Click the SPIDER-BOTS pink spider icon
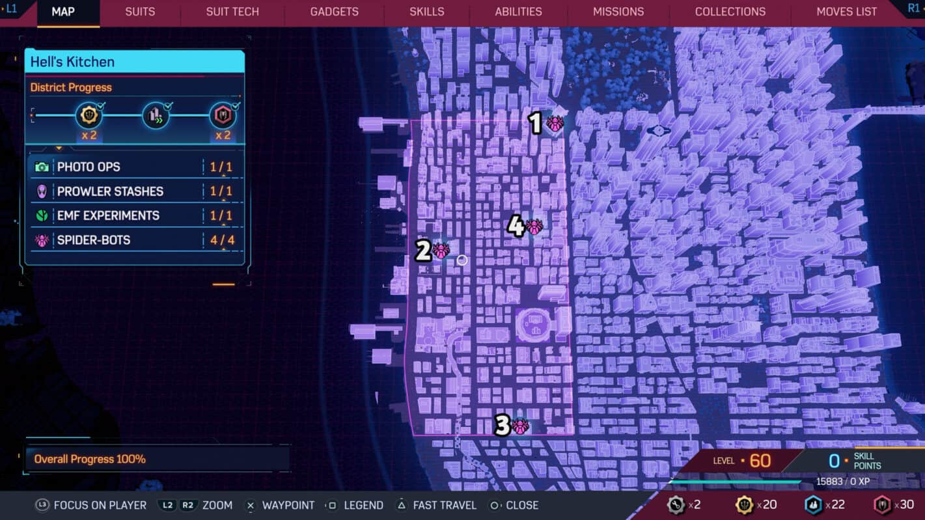925x520 pixels. click(42, 240)
